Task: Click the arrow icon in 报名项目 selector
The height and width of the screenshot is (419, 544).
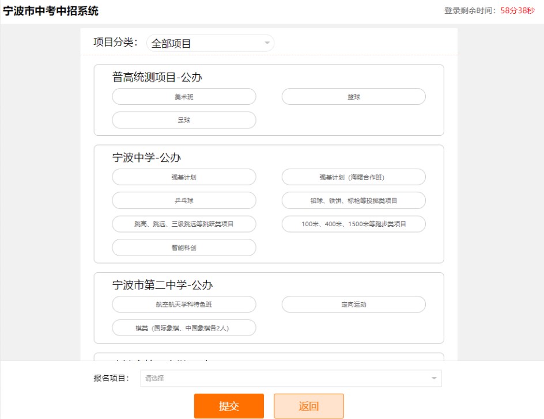Action: tap(433, 378)
